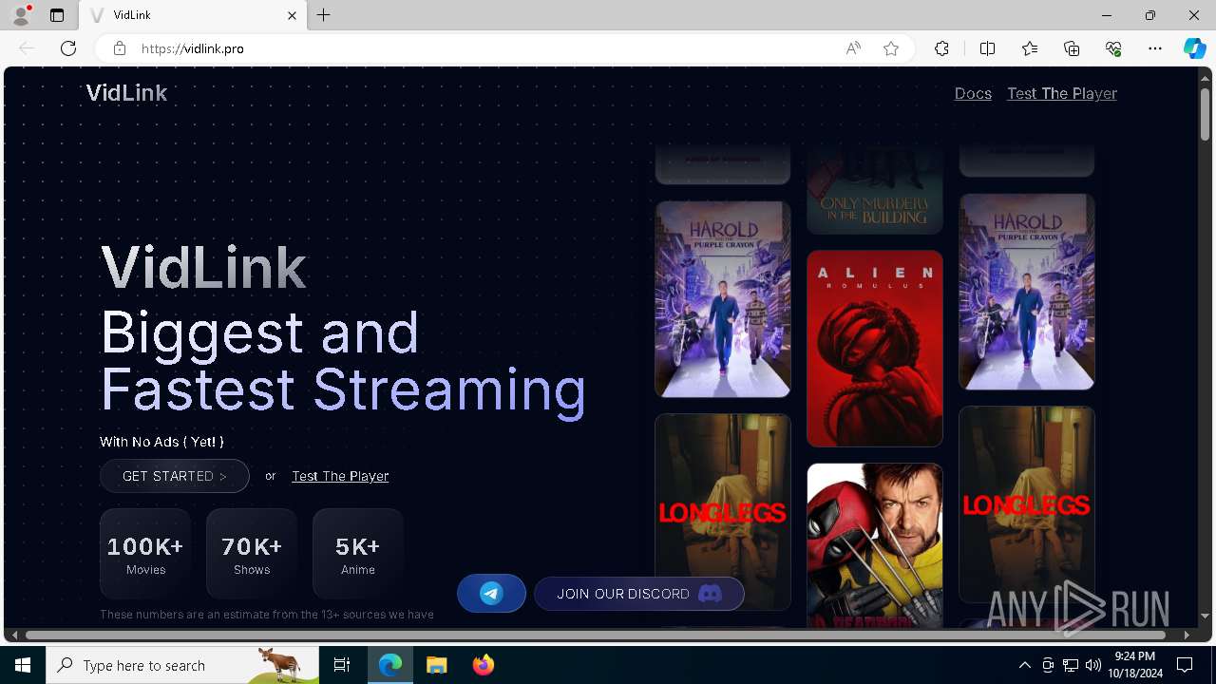Launch Copilot sidebar icon

[1194, 48]
